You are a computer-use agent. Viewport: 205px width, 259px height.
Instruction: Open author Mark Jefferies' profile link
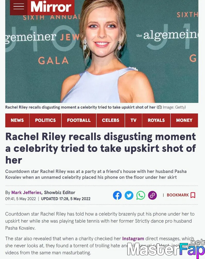pyautogui.click(x=26, y=192)
